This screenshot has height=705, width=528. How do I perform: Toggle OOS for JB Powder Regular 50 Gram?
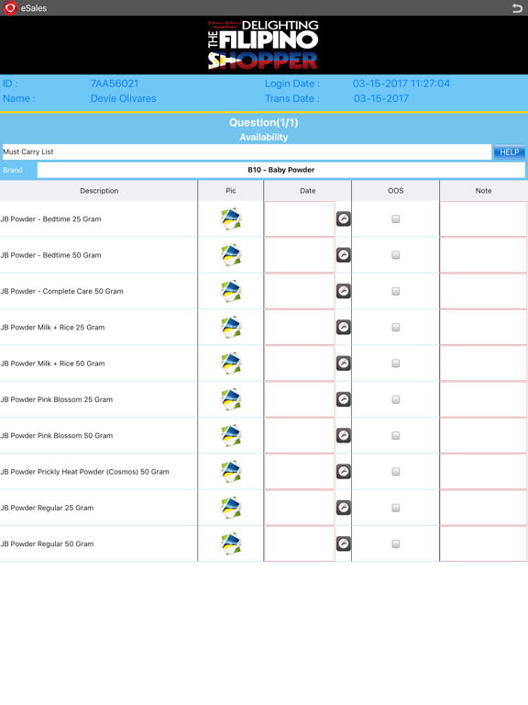coord(396,543)
